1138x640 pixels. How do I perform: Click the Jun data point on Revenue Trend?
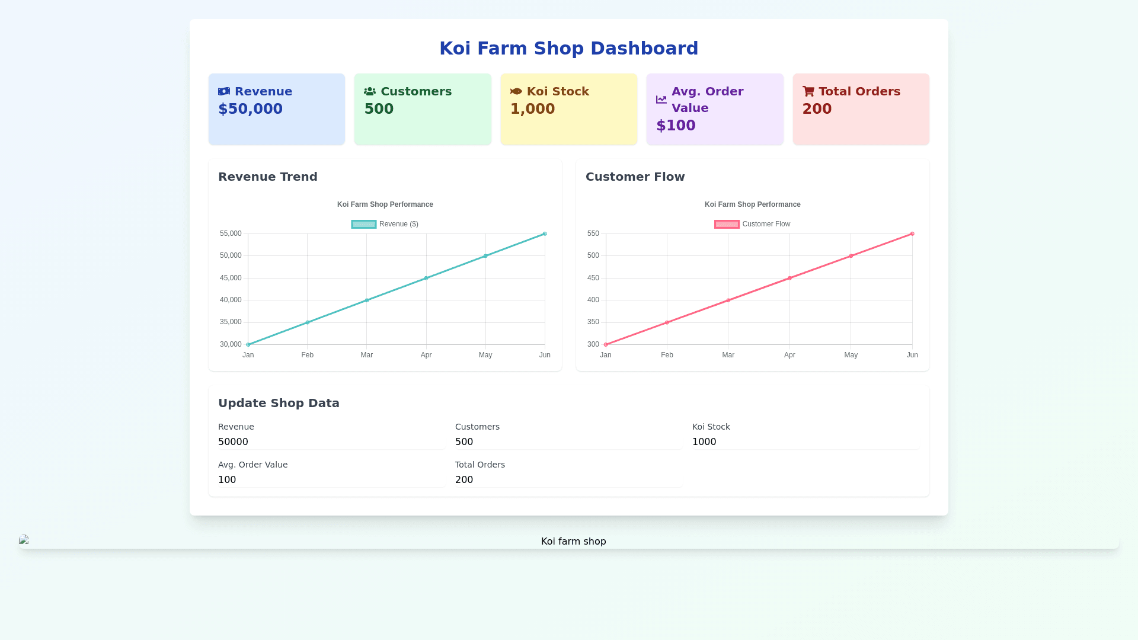(545, 234)
